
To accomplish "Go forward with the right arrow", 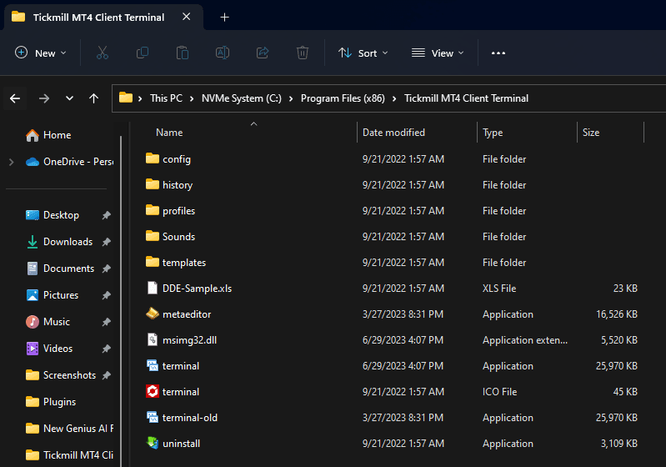I will [x=44, y=98].
